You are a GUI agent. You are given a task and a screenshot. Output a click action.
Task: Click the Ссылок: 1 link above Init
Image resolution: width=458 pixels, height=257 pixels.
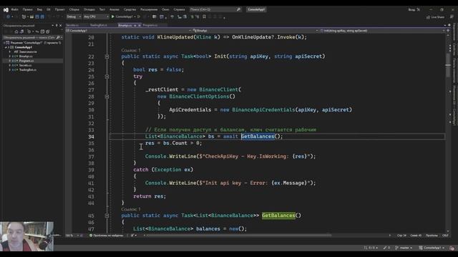pos(130,51)
